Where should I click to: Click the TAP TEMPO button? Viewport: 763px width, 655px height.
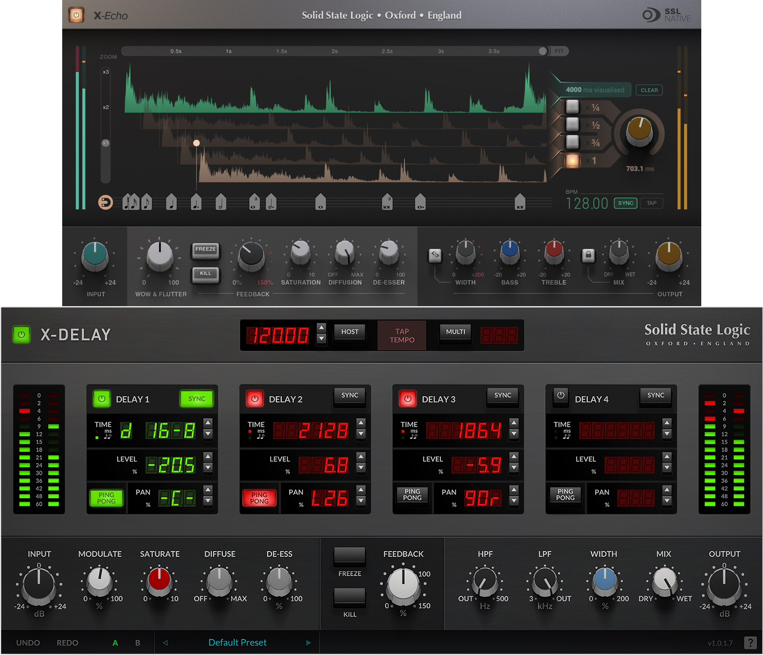[401, 335]
